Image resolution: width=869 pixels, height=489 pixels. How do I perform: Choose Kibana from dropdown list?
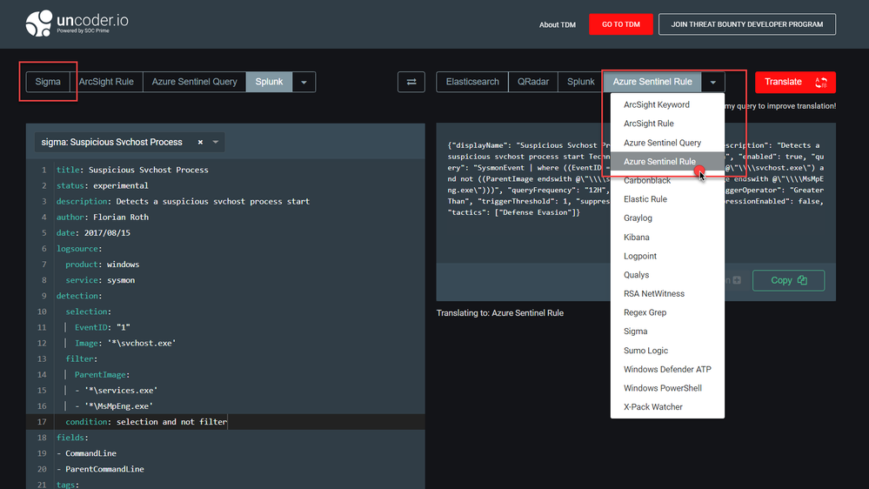pyautogui.click(x=667, y=238)
